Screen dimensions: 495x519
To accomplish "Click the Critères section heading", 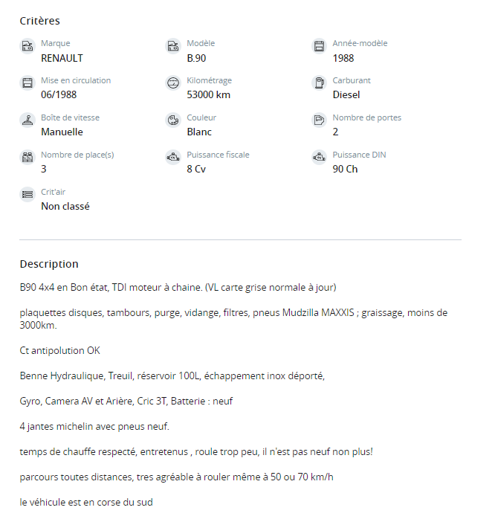I will click(x=39, y=21).
